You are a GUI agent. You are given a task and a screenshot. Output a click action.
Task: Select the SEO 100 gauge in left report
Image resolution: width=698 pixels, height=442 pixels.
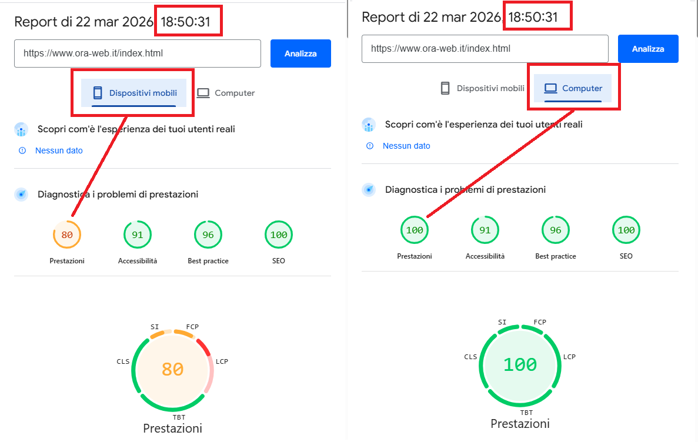pyautogui.click(x=279, y=235)
